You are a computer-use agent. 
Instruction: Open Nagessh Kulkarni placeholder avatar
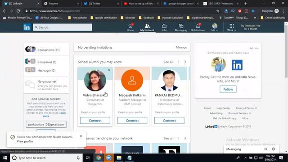132,80
